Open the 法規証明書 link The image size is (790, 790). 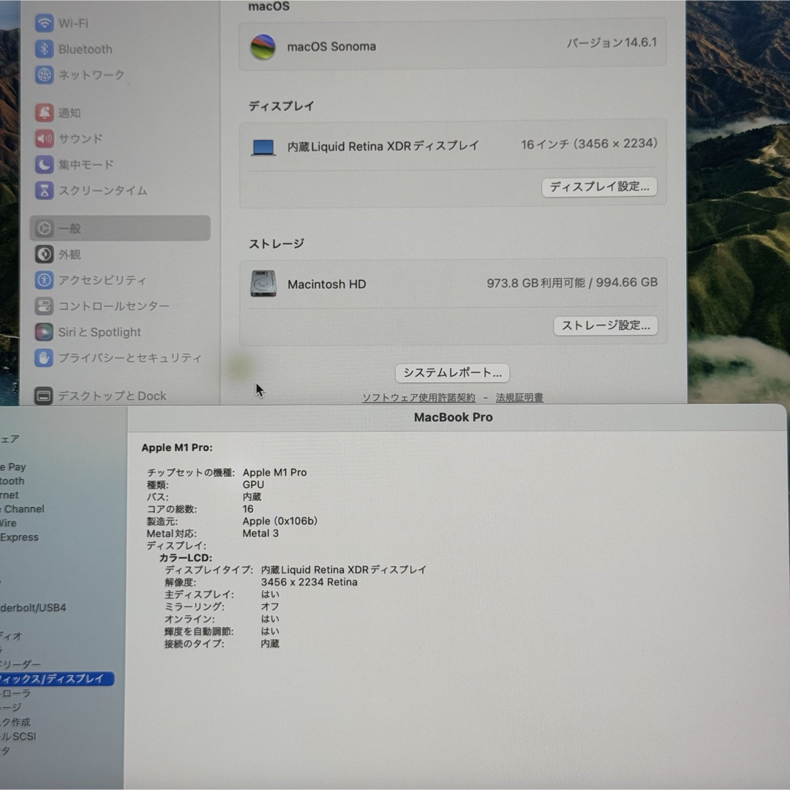point(519,397)
